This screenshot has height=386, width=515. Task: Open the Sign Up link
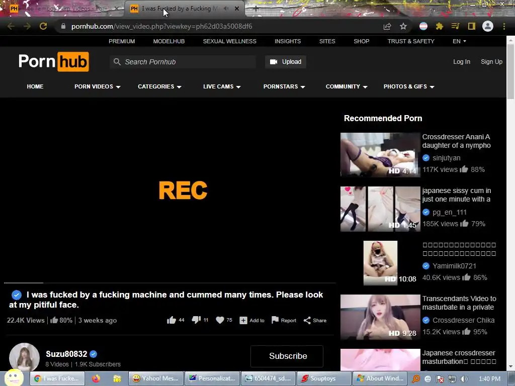(x=491, y=62)
